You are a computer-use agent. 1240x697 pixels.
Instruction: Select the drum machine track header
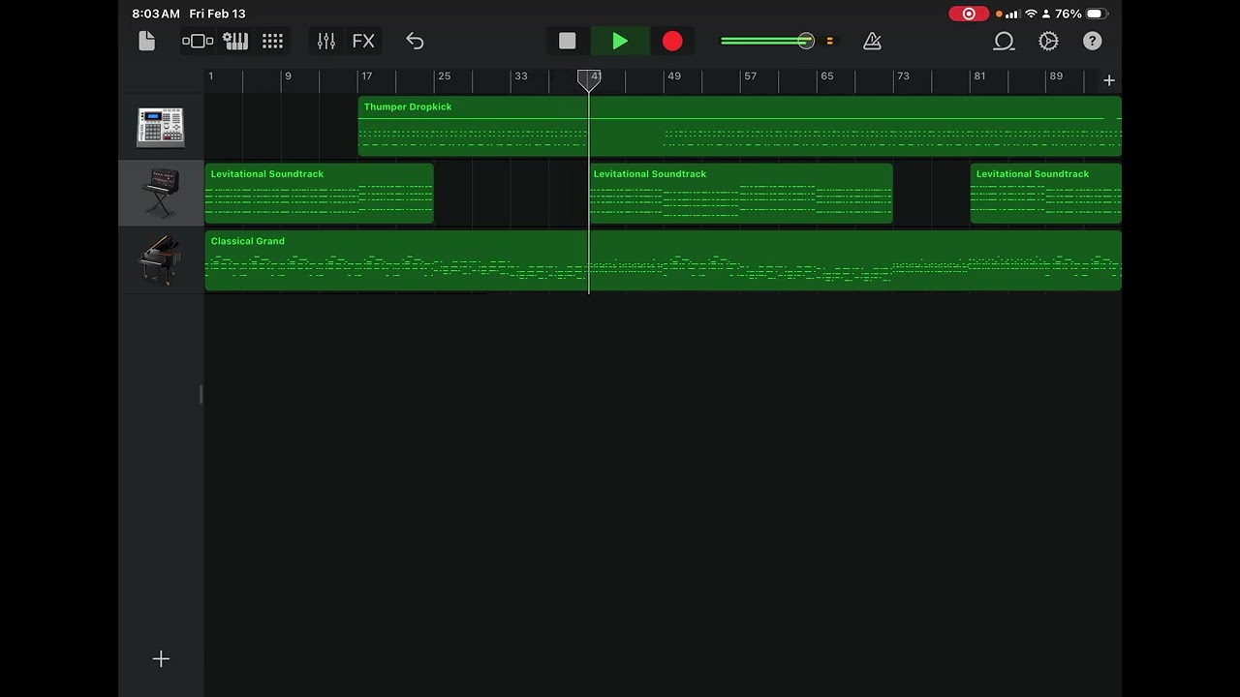point(161,127)
